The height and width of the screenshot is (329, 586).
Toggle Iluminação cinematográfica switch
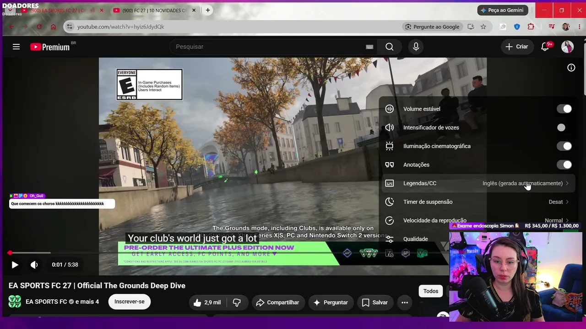tap(564, 146)
